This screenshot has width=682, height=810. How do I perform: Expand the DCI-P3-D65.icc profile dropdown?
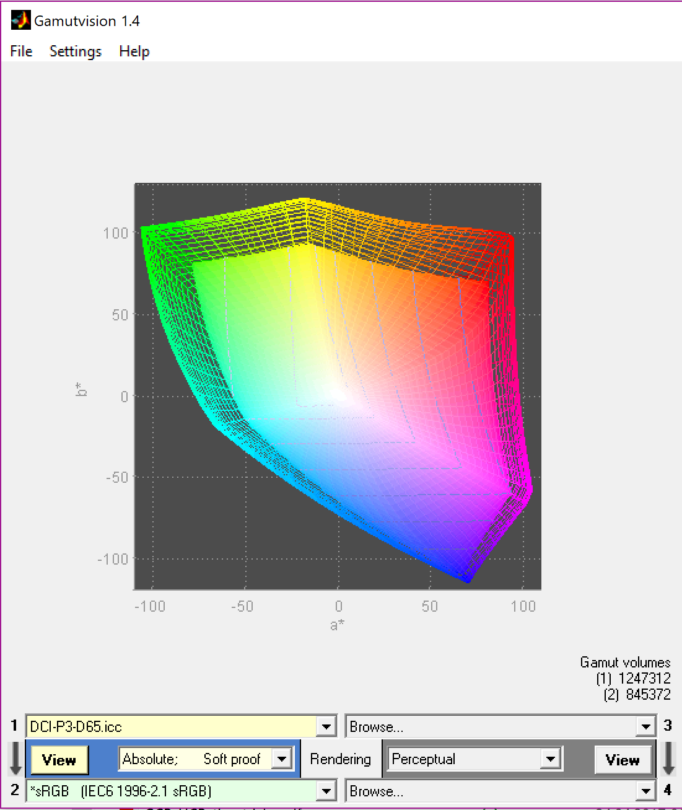pyautogui.click(x=326, y=726)
